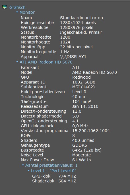Collapse the Aantal prestatieniveaus arrow
This screenshot has height=195, width=130.
(23, 165)
